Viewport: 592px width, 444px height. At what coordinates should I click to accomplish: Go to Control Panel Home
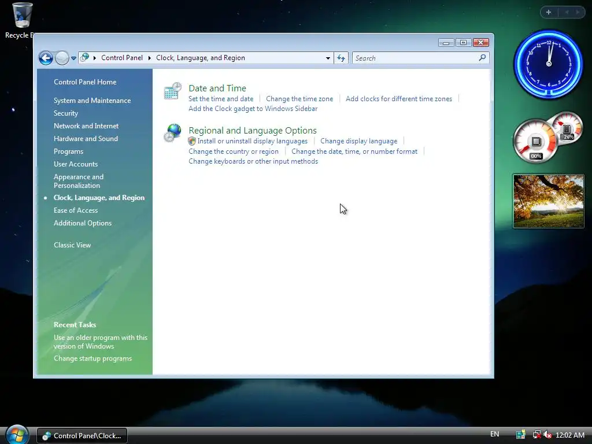(x=85, y=82)
